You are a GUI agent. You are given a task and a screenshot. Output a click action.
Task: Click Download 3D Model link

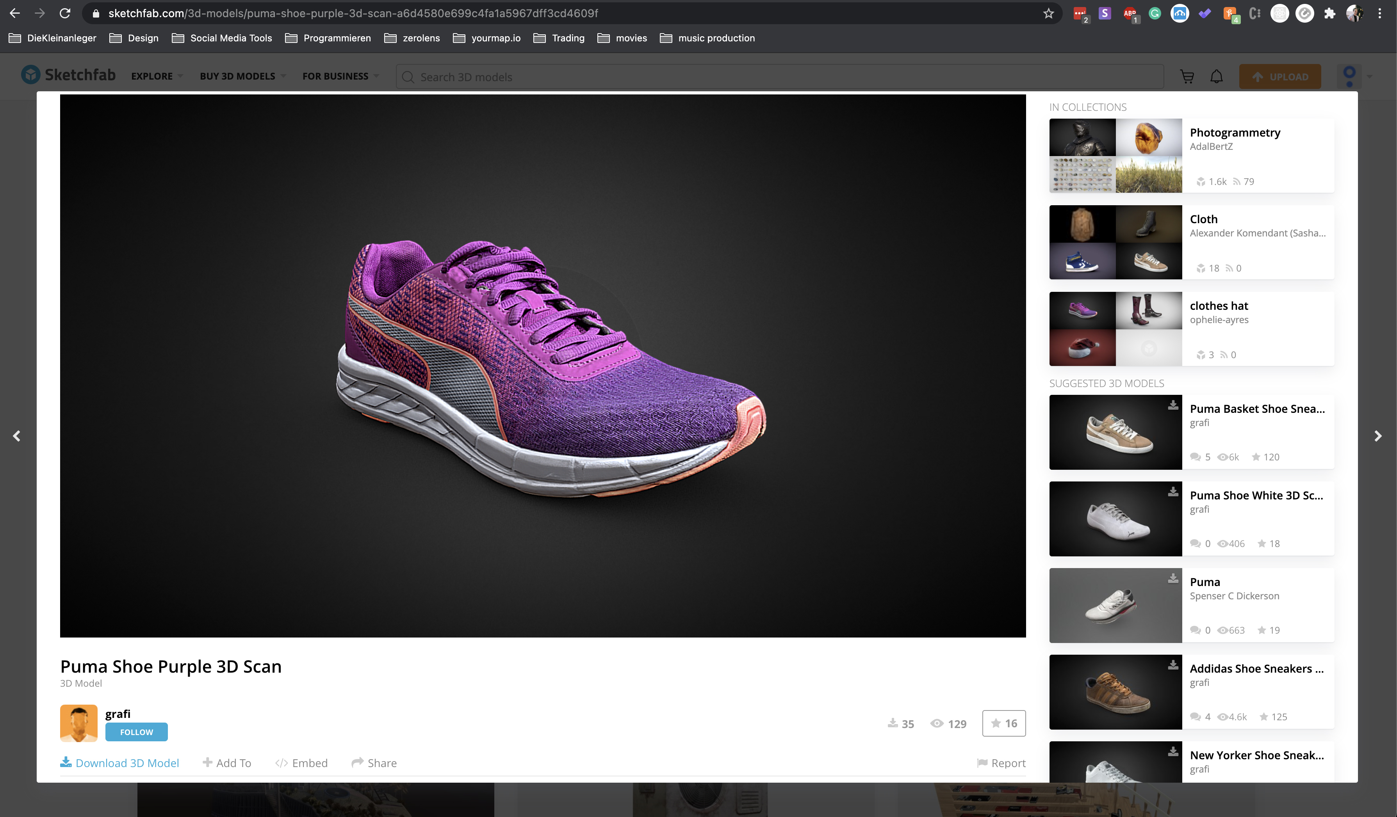(120, 763)
